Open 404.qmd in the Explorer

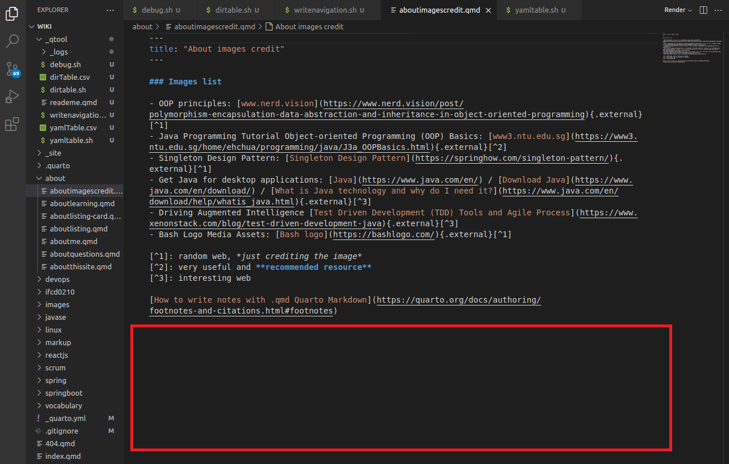point(75,443)
